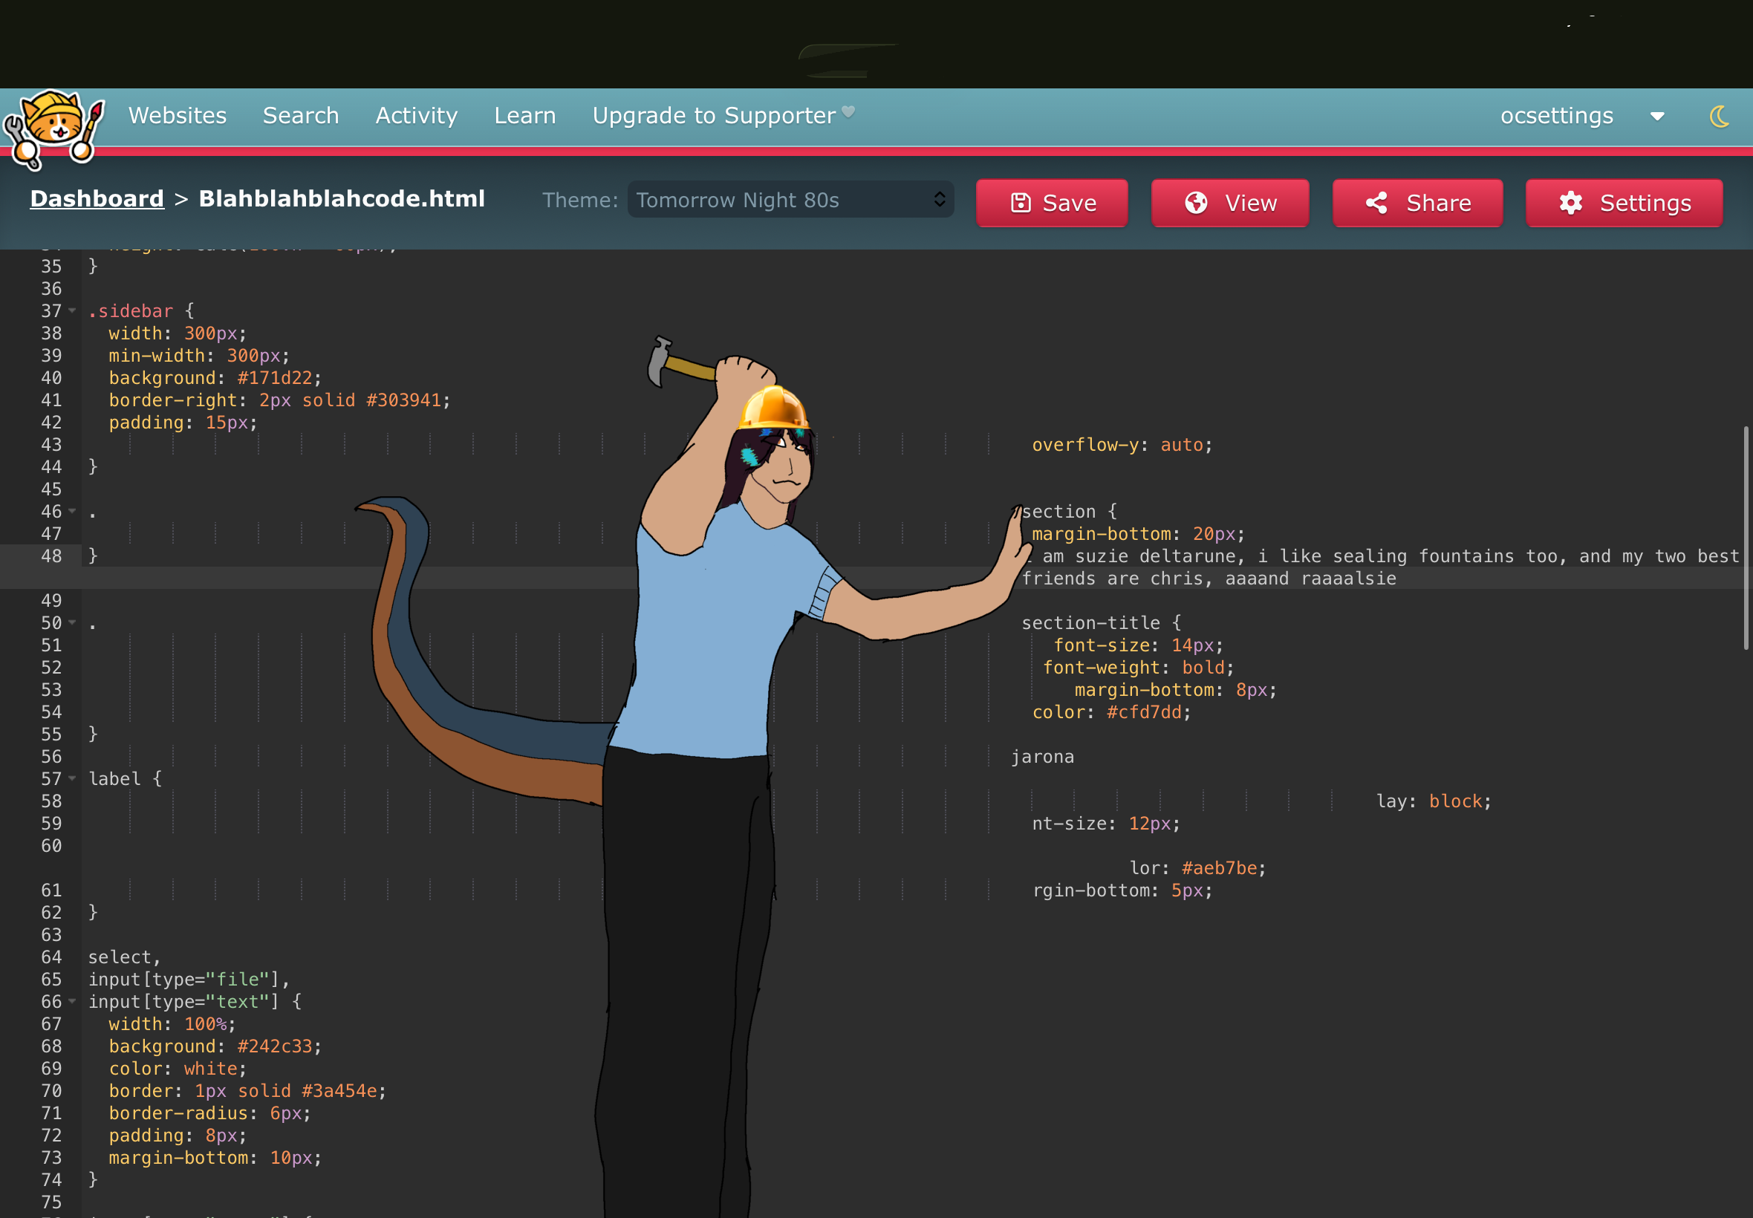Collapse the .sidebar block at line 37
Image resolution: width=1753 pixels, height=1218 pixels.
(x=73, y=310)
